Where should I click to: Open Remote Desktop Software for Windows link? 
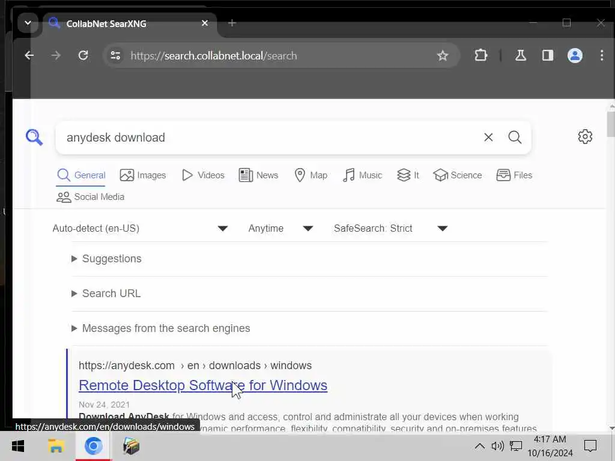coord(203,385)
